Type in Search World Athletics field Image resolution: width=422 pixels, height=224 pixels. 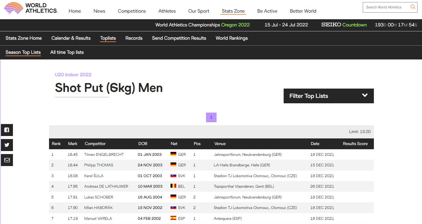point(386,7)
